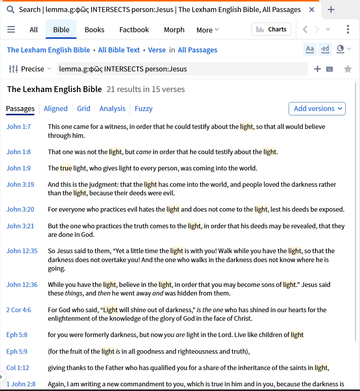Click the plus icon next to query
The width and height of the screenshot is (360, 391).
317,69
